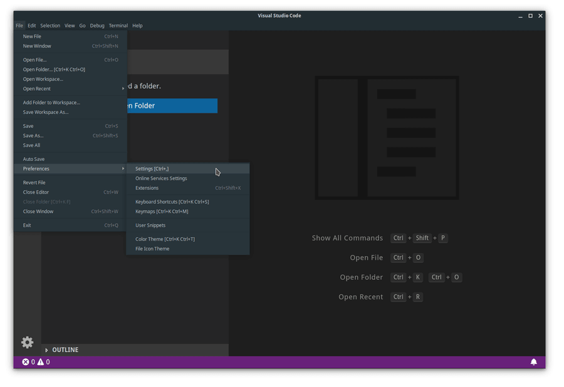564x387 pixels.
Task: Expand the OUTLINE section
Action: click(x=66, y=349)
